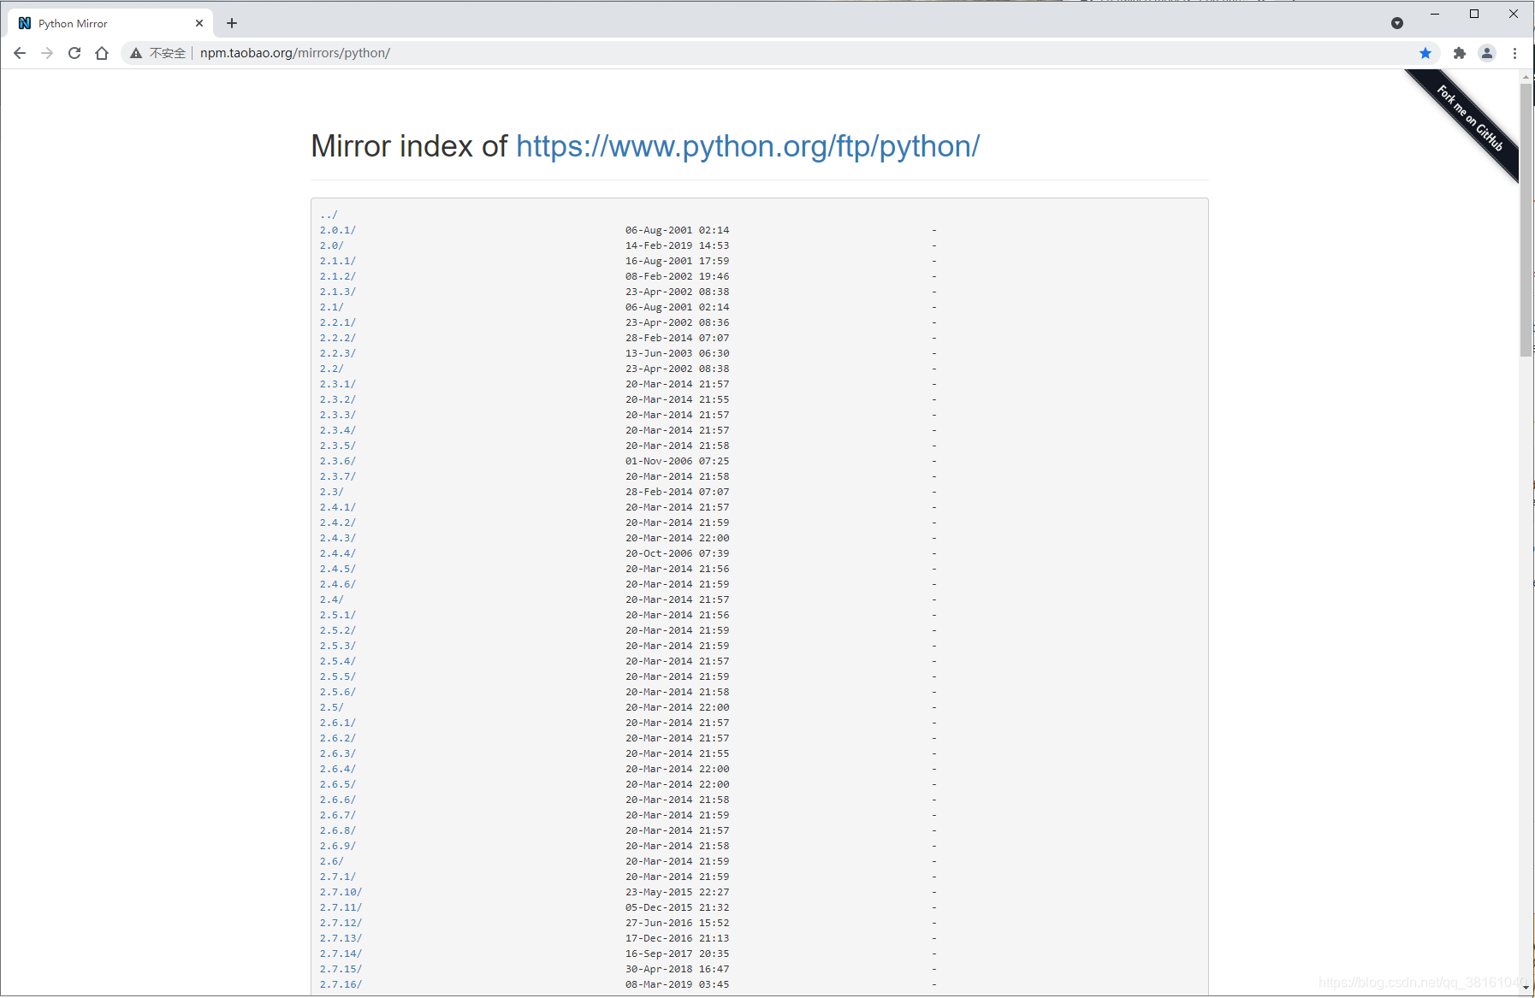Open the 2.2/ directory

click(332, 369)
